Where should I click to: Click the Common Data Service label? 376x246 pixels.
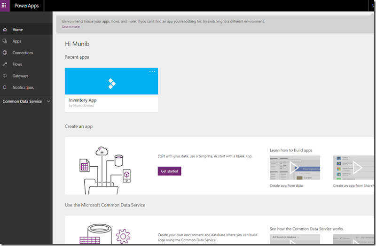click(22, 101)
